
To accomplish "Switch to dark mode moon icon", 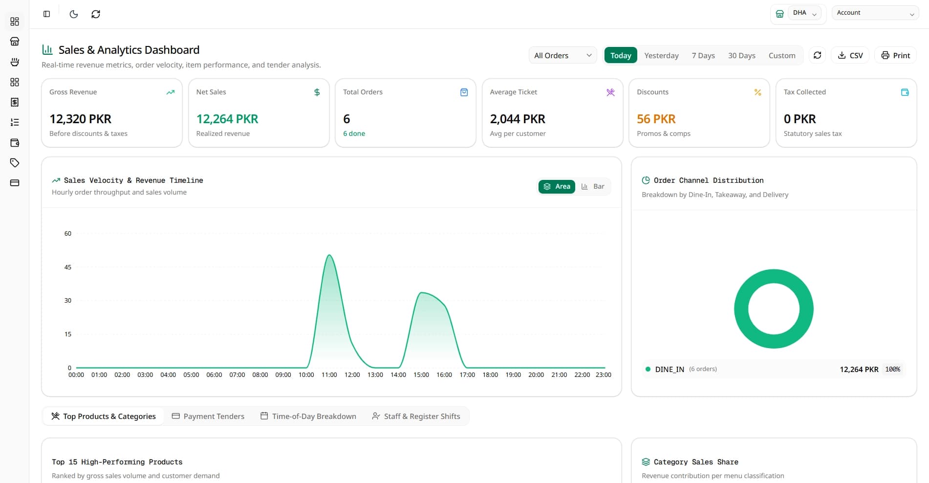I will coord(74,14).
